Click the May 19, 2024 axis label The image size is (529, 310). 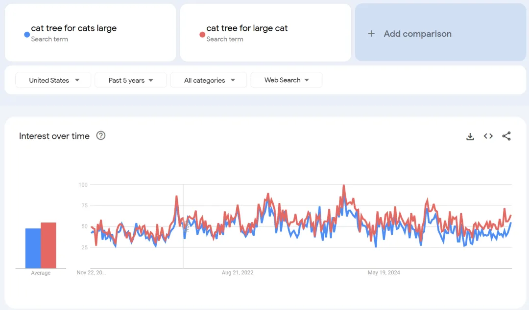point(384,272)
